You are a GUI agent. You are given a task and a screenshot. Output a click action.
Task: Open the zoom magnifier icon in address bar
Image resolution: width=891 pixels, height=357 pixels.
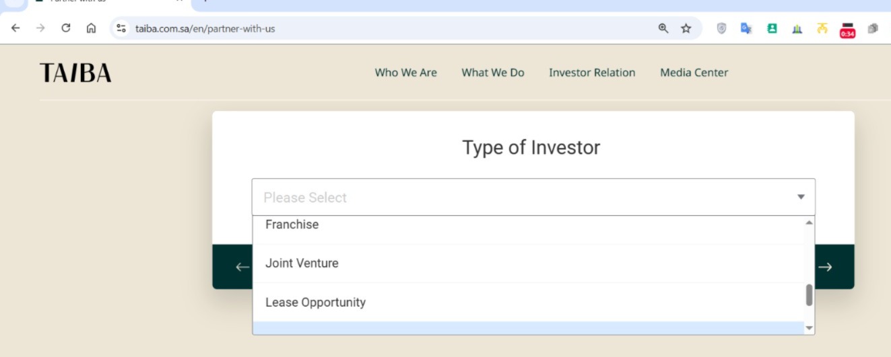point(663,28)
